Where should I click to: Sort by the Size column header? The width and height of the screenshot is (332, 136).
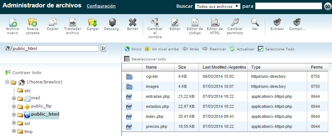click(182, 67)
